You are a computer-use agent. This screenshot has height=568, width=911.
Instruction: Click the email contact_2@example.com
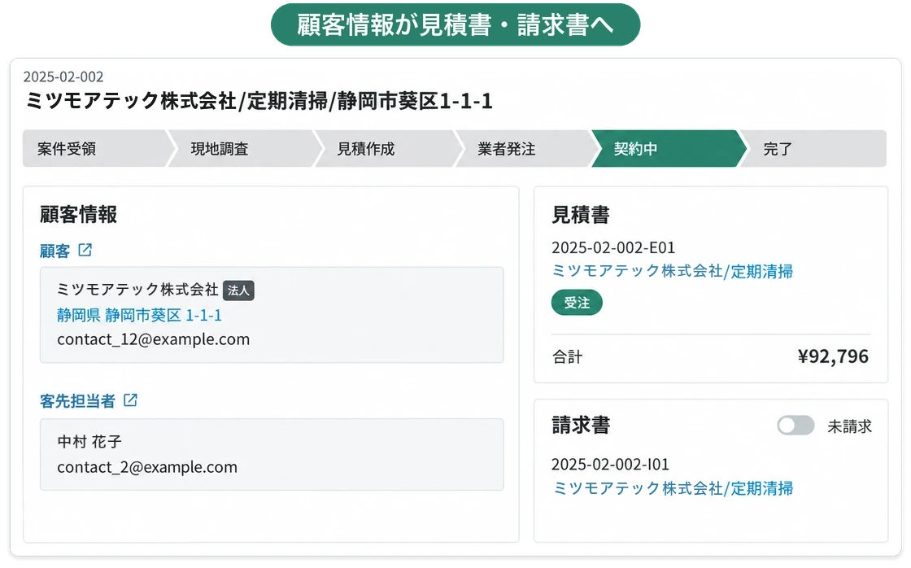[x=147, y=467]
